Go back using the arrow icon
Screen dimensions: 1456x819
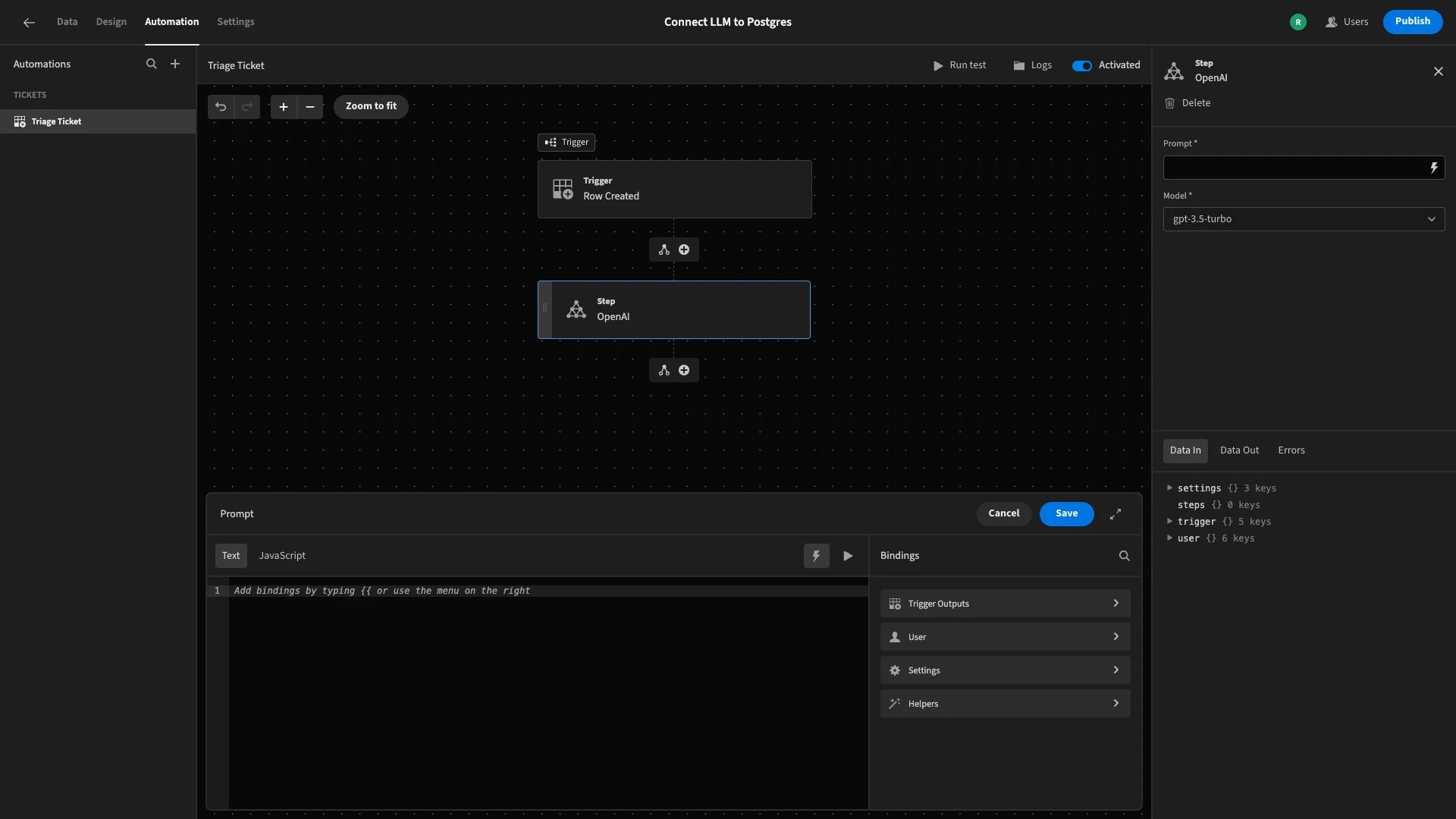(x=29, y=22)
